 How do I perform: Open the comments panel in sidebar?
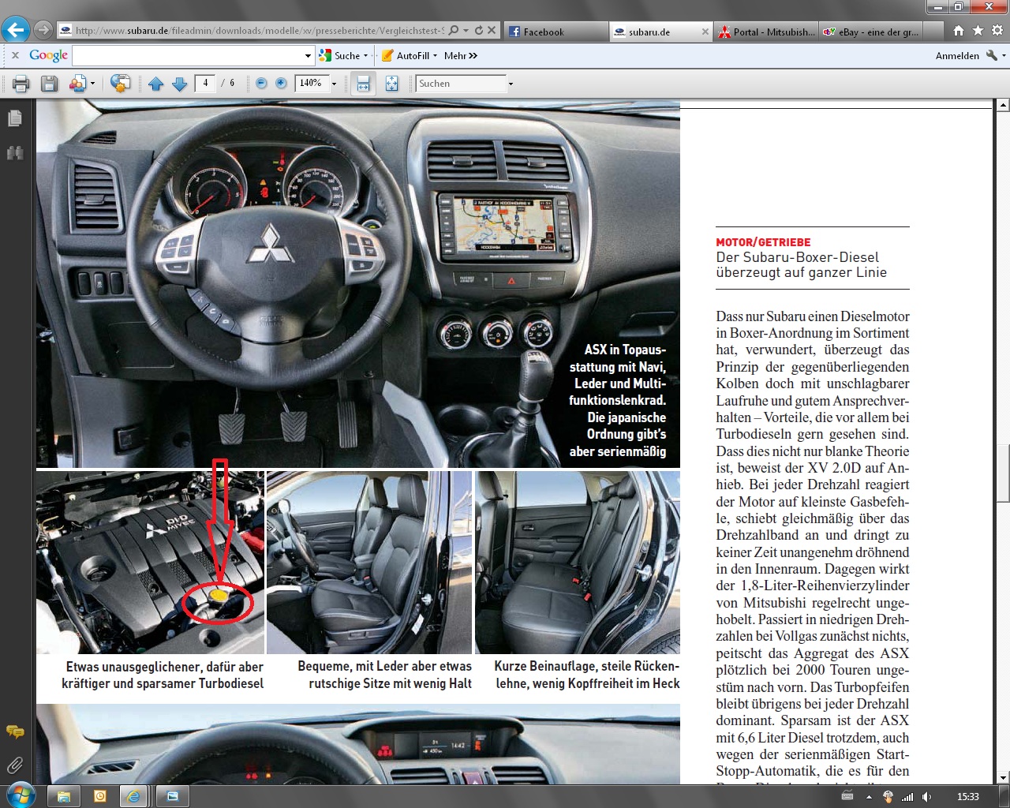point(15,731)
